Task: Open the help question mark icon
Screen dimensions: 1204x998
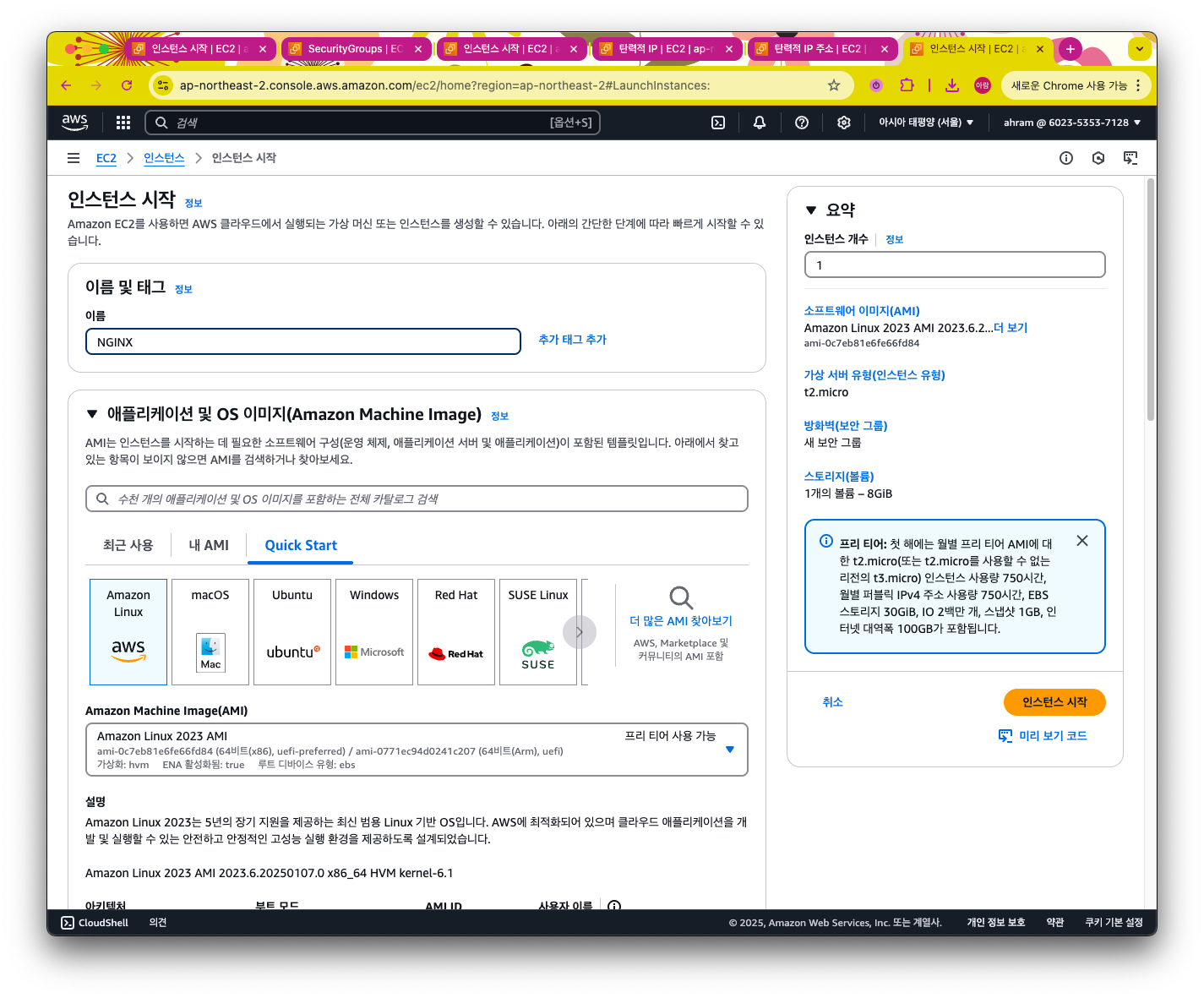Action: click(802, 123)
